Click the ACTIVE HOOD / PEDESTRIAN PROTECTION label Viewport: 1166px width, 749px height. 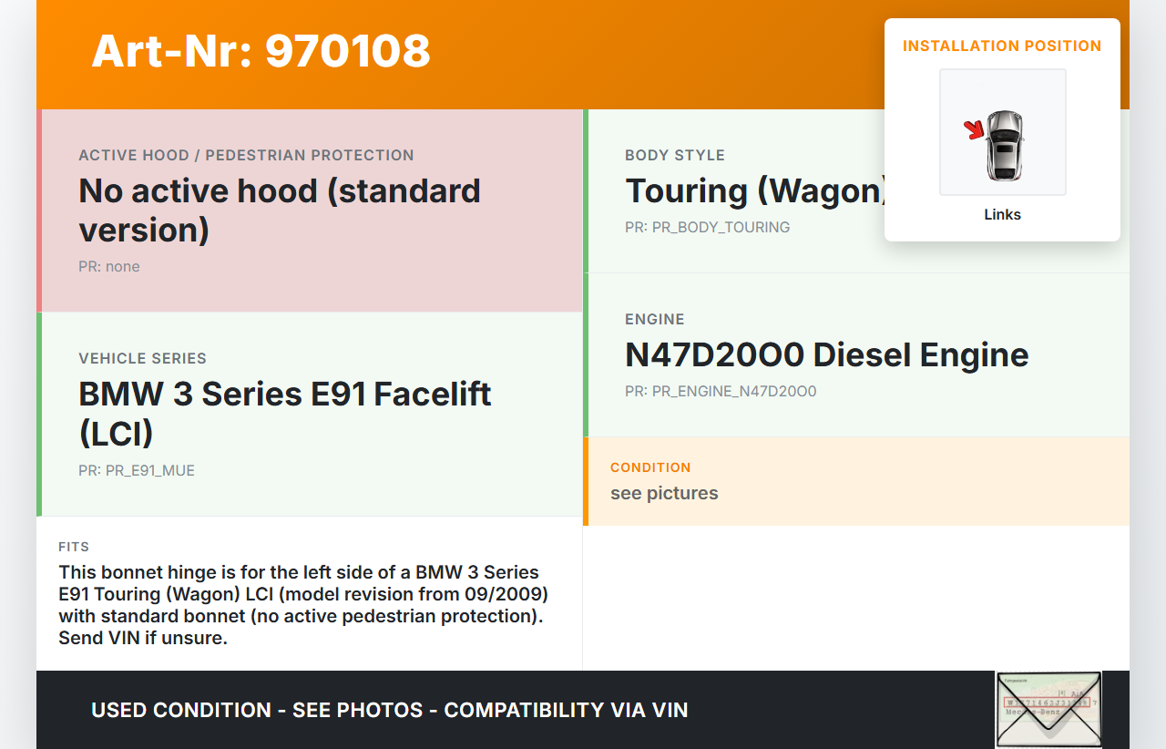pos(246,156)
